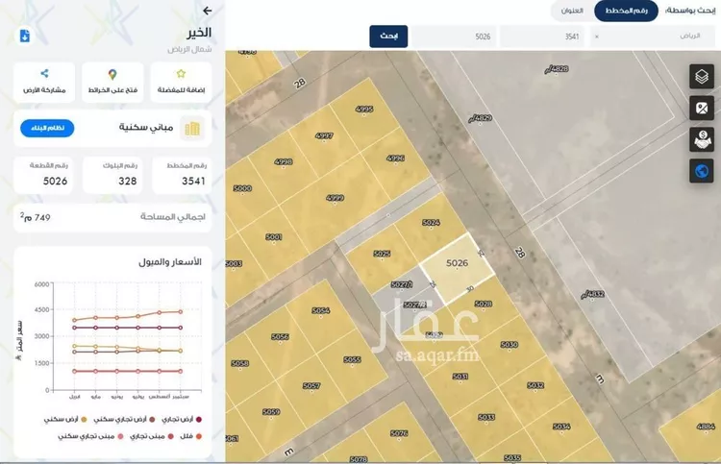Click the back arrow in the side panel
721x464 pixels.
point(208,11)
